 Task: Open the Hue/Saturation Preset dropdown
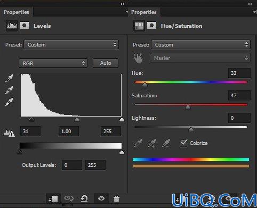tap(200, 44)
